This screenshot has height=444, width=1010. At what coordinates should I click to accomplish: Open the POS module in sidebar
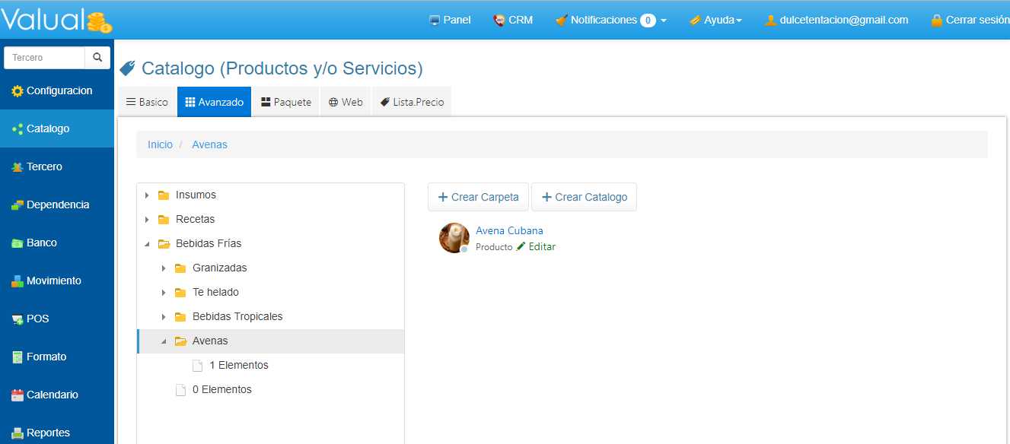coord(37,319)
